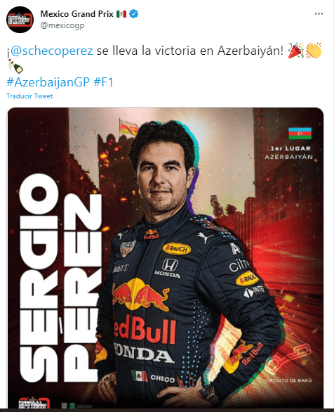
Task: Open the Mexico Grand Prix profile avatar
Action: (x=20, y=20)
